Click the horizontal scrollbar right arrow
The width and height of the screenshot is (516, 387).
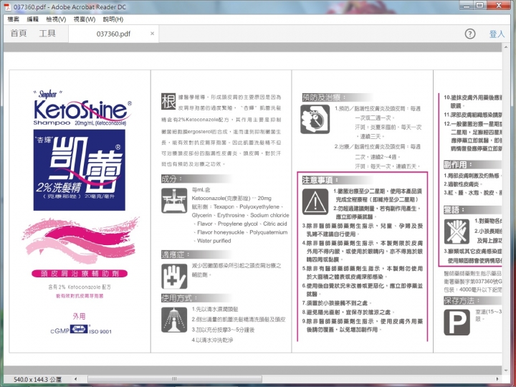pyautogui.click(x=497, y=379)
